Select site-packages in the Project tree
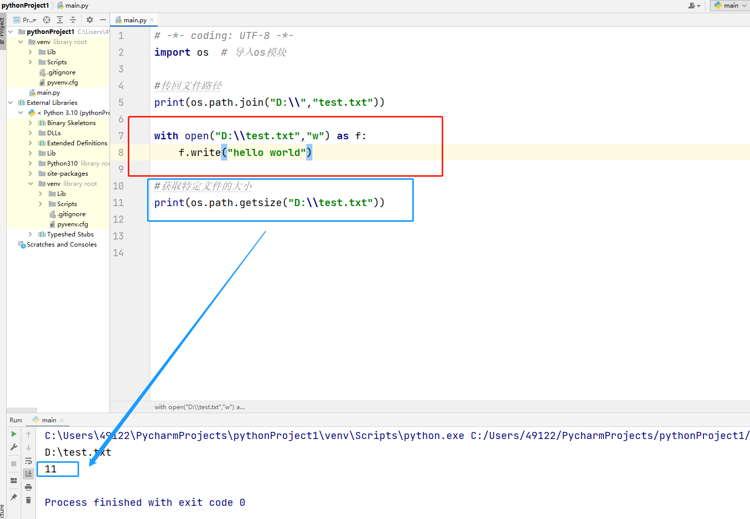Screen dimensions: 750x519 pos(67,174)
